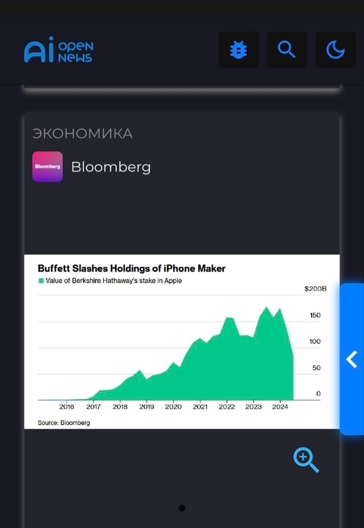Open search with the magnifier icon
Image resolution: width=364 pixels, height=528 pixels.
287,49
